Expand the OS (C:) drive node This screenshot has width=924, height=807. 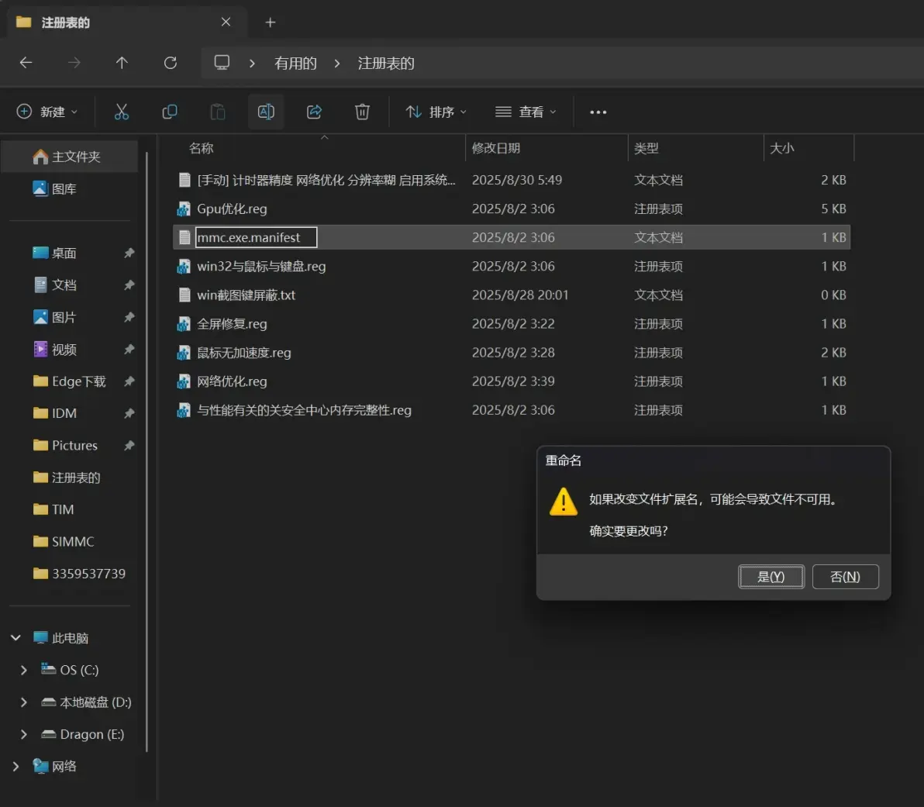point(23,671)
